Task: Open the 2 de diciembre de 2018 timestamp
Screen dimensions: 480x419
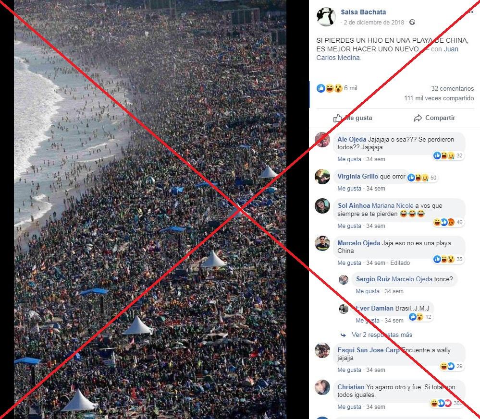Action: pyautogui.click(x=374, y=23)
